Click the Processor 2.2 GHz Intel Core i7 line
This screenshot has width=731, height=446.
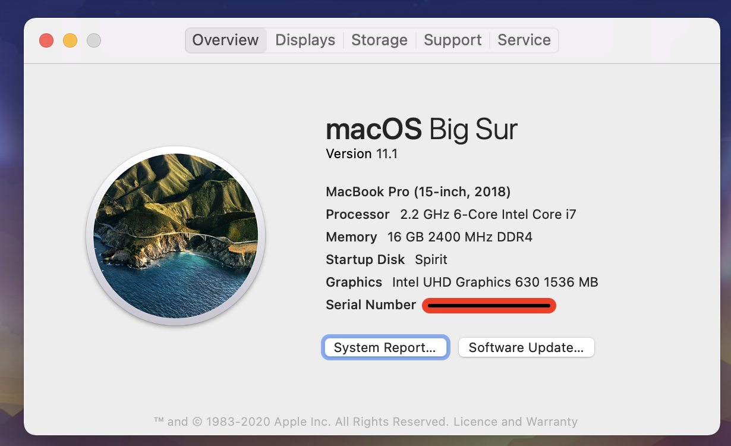tap(451, 215)
